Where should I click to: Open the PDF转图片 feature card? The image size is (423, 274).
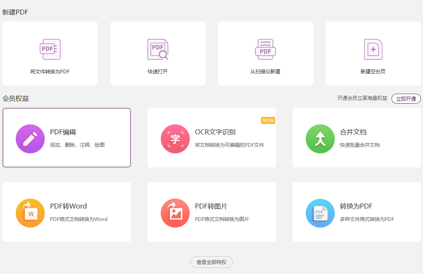(x=211, y=211)
